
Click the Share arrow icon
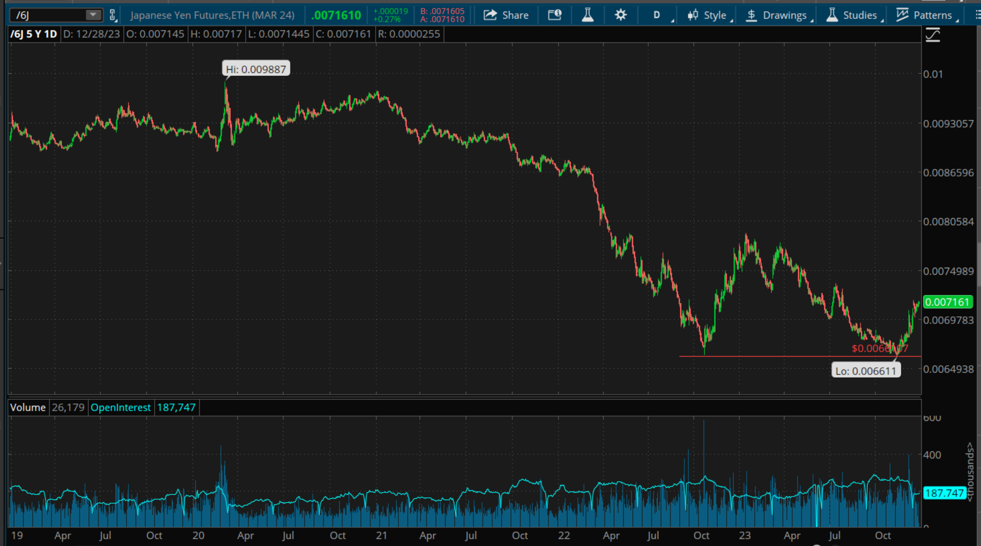(x=490, y=15)
